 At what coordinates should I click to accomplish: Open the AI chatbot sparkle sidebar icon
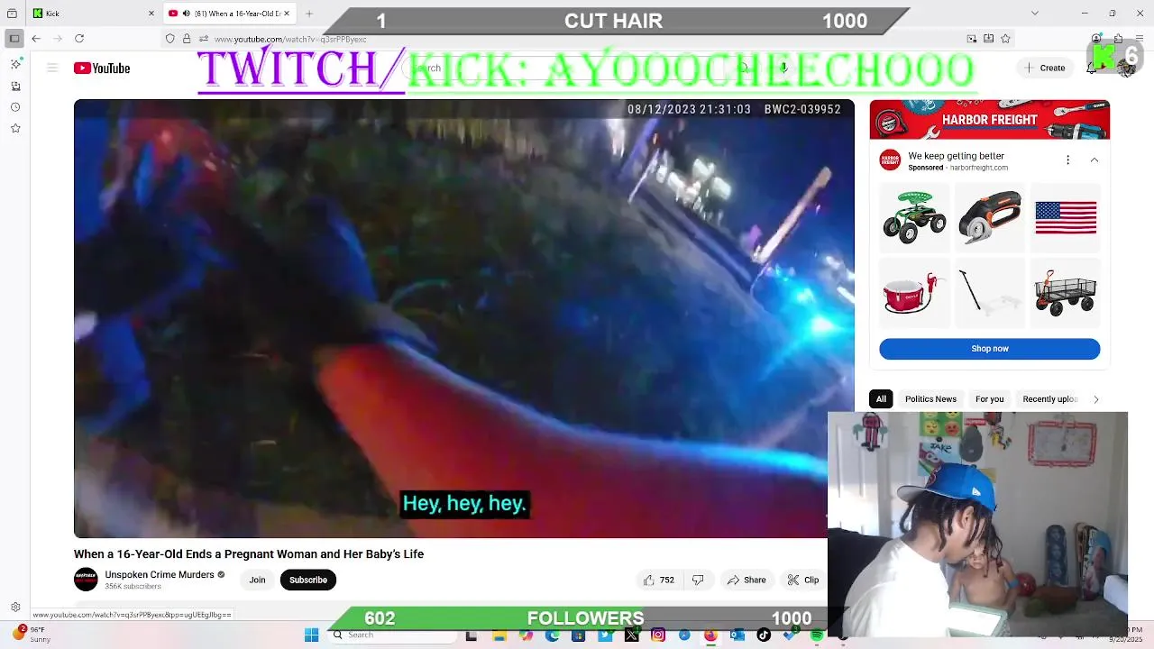[15, 64]
